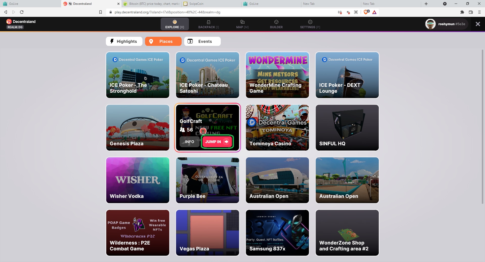Open the Map tab

click(242, 24)
